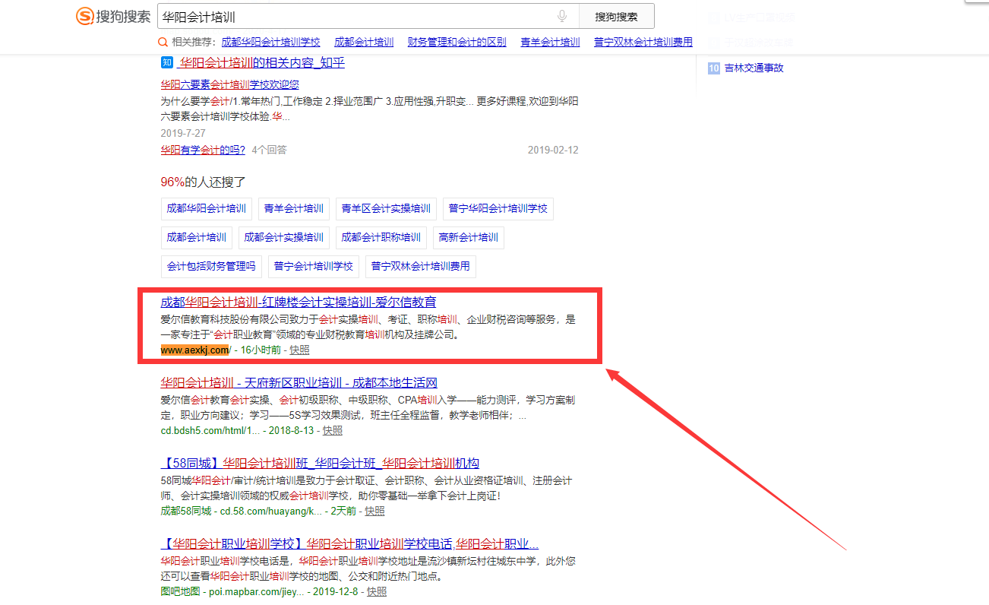Select suggestion 成都会计职称培训
This screenshot has width=989, height=605.
(x=381, y=237)
